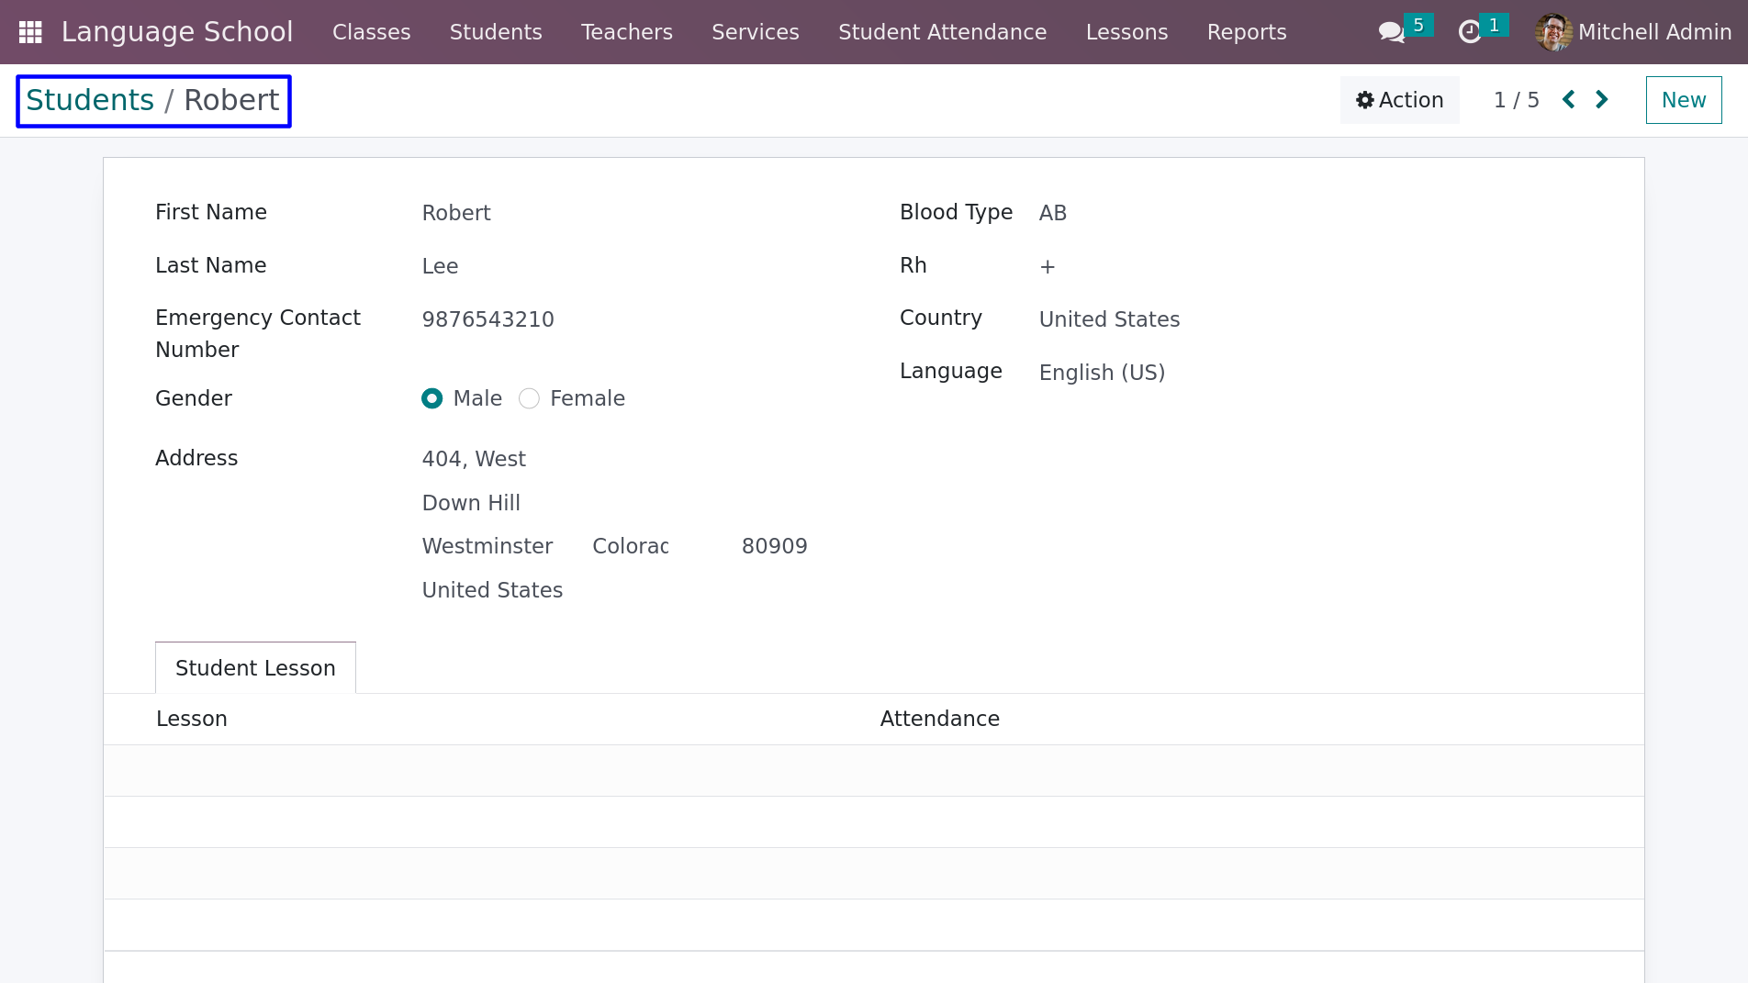
Task: Switch to the Student Lesson tab
Action: click(x=255, y=667)
